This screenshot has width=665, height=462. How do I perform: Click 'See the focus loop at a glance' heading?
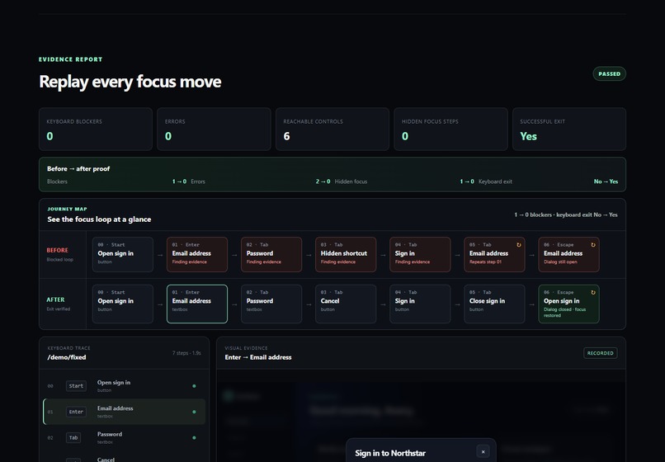[x=99, y=219]
